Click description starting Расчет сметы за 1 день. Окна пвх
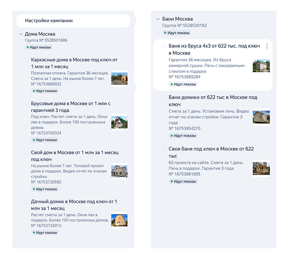 pyautogui.click(x=70, y=218)
